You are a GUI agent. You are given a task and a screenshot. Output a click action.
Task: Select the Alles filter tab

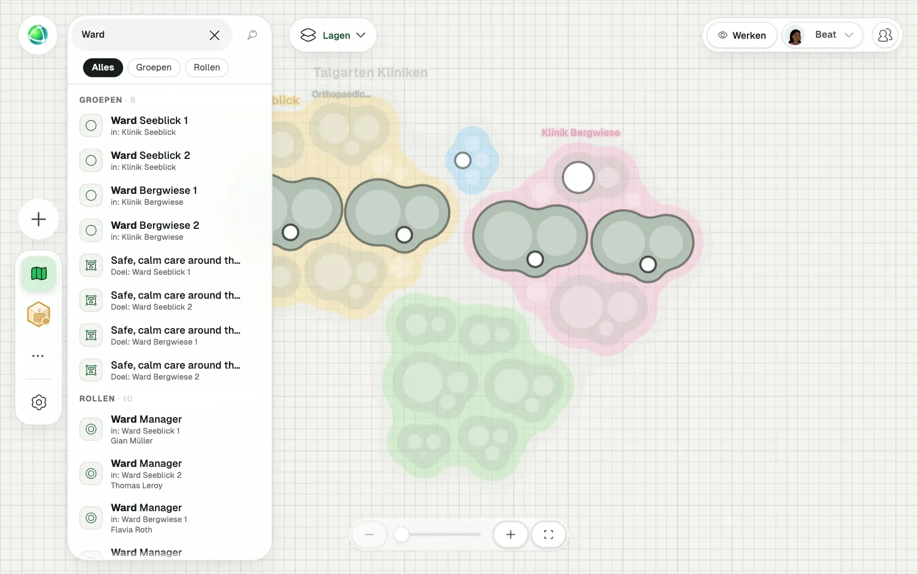103,67
